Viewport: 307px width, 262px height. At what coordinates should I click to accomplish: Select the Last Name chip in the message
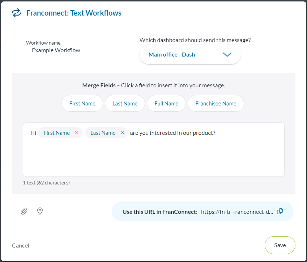[x=103, y=133]
